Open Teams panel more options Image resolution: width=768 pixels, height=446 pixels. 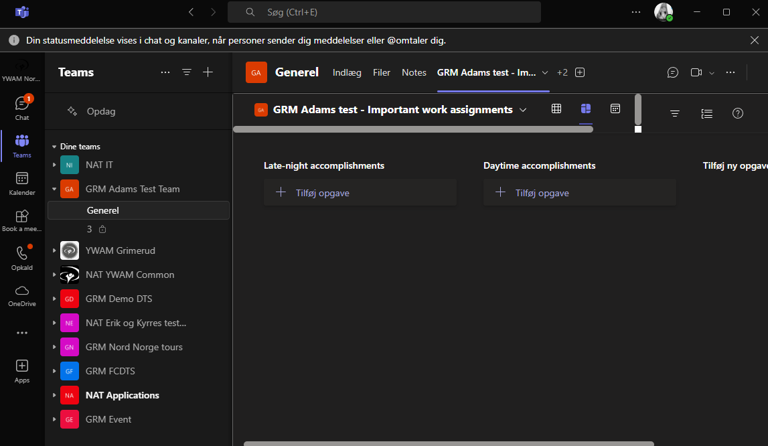point(165,72)
